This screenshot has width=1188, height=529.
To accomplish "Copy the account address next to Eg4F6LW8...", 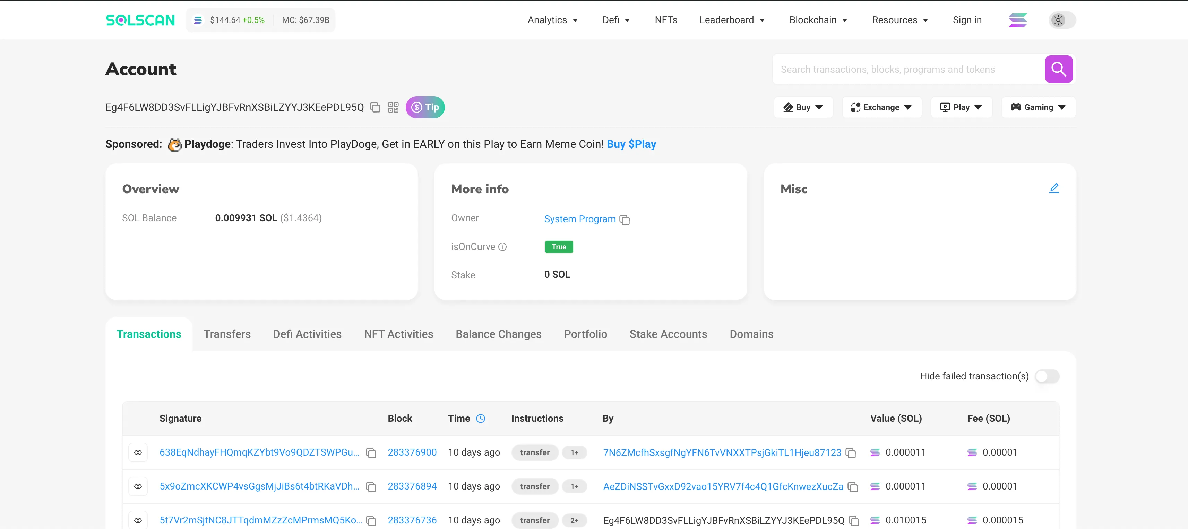I will coord(376,107).
